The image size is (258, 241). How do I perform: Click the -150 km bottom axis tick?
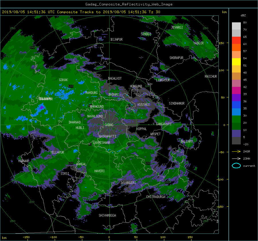26,237
